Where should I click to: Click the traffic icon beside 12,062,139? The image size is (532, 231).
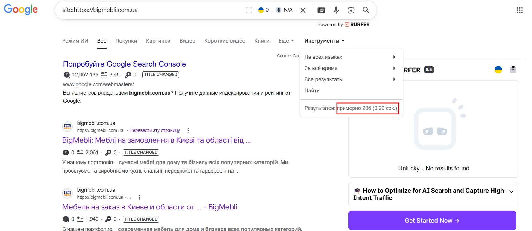tap(67, 75)
